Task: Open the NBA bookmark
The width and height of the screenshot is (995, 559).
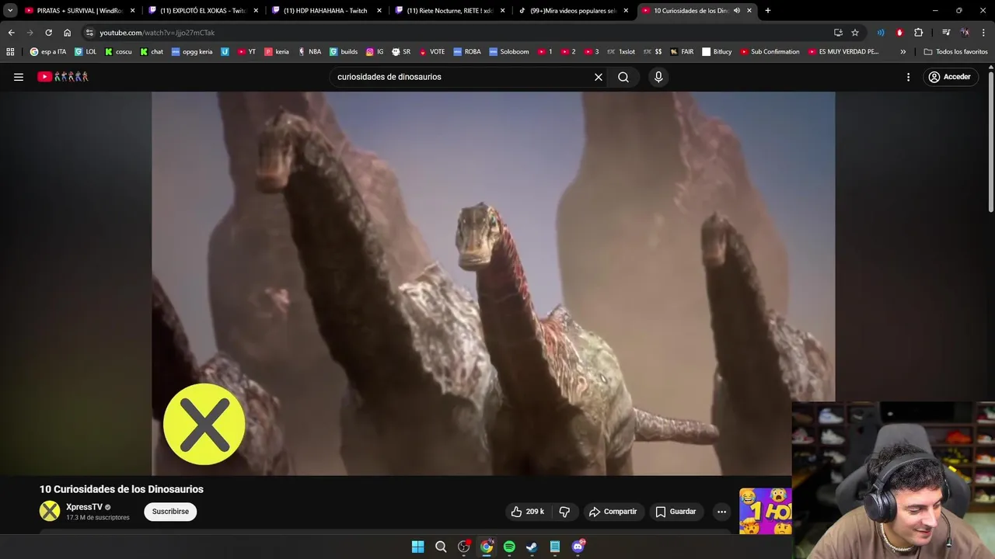Action: point(309,52)
